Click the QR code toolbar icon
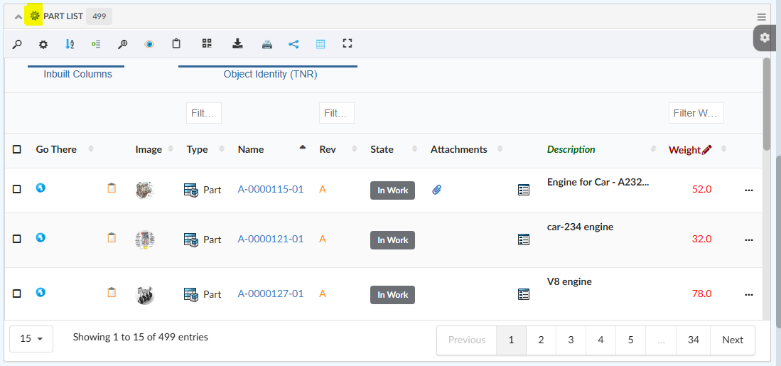 point(207,44)
